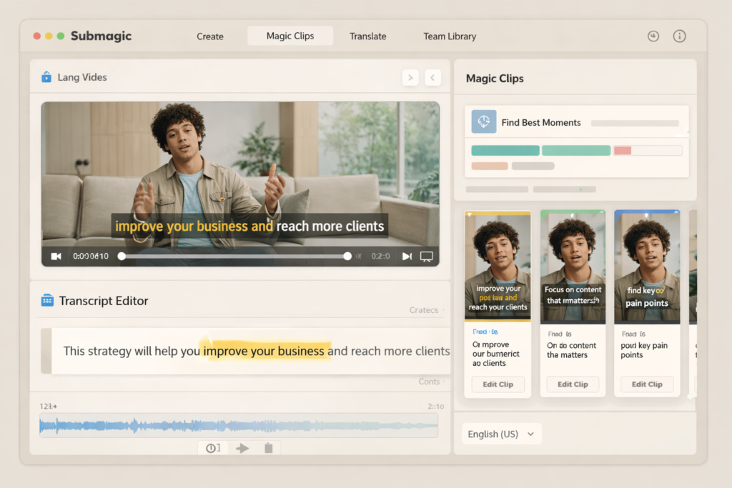Open the Create page
This screenshot has width=732, height=488.
209,36
